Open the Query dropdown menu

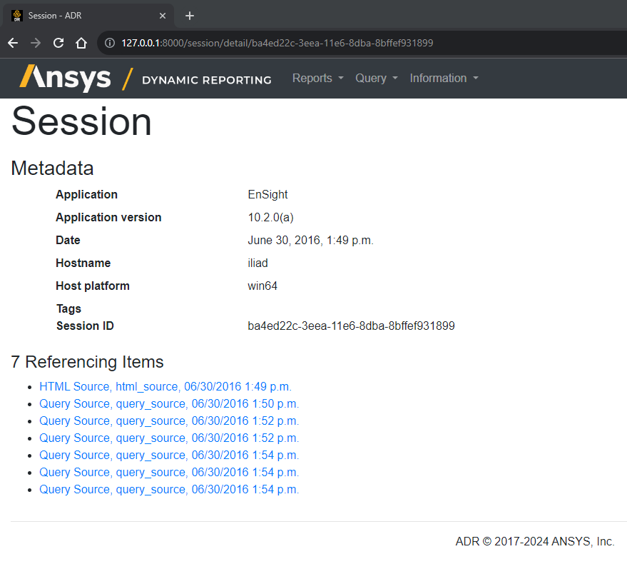click(377, 78)
